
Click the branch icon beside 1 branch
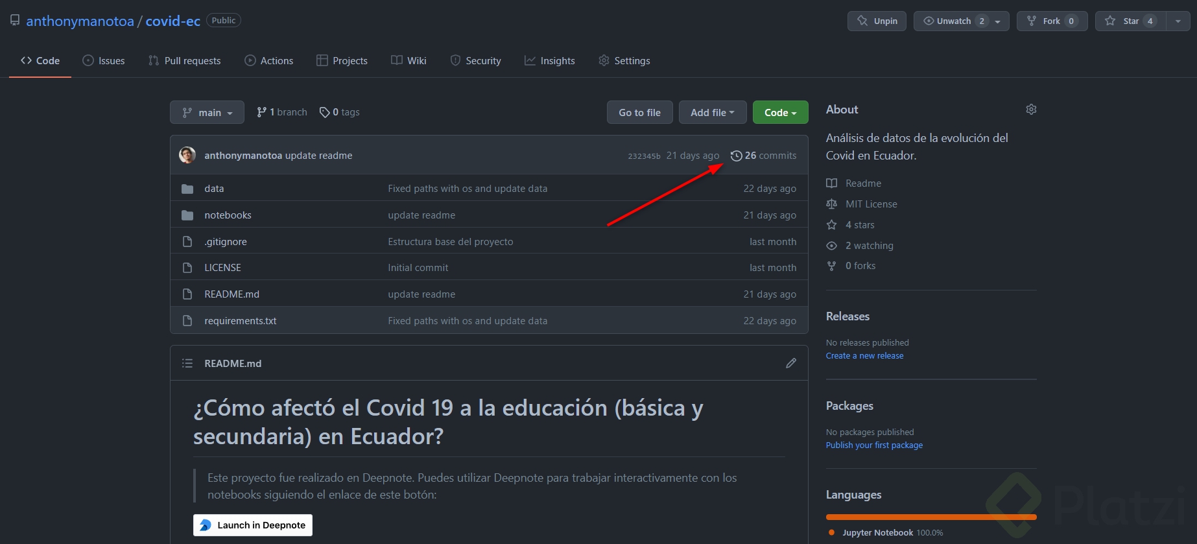click(x=261, y=112)
